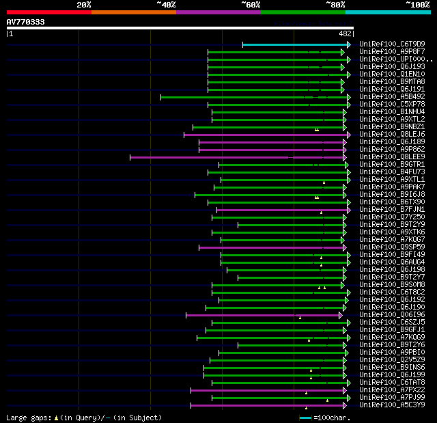
Task: Click the UniRef100_B9I6J8 text
Action: pos(392,195)
